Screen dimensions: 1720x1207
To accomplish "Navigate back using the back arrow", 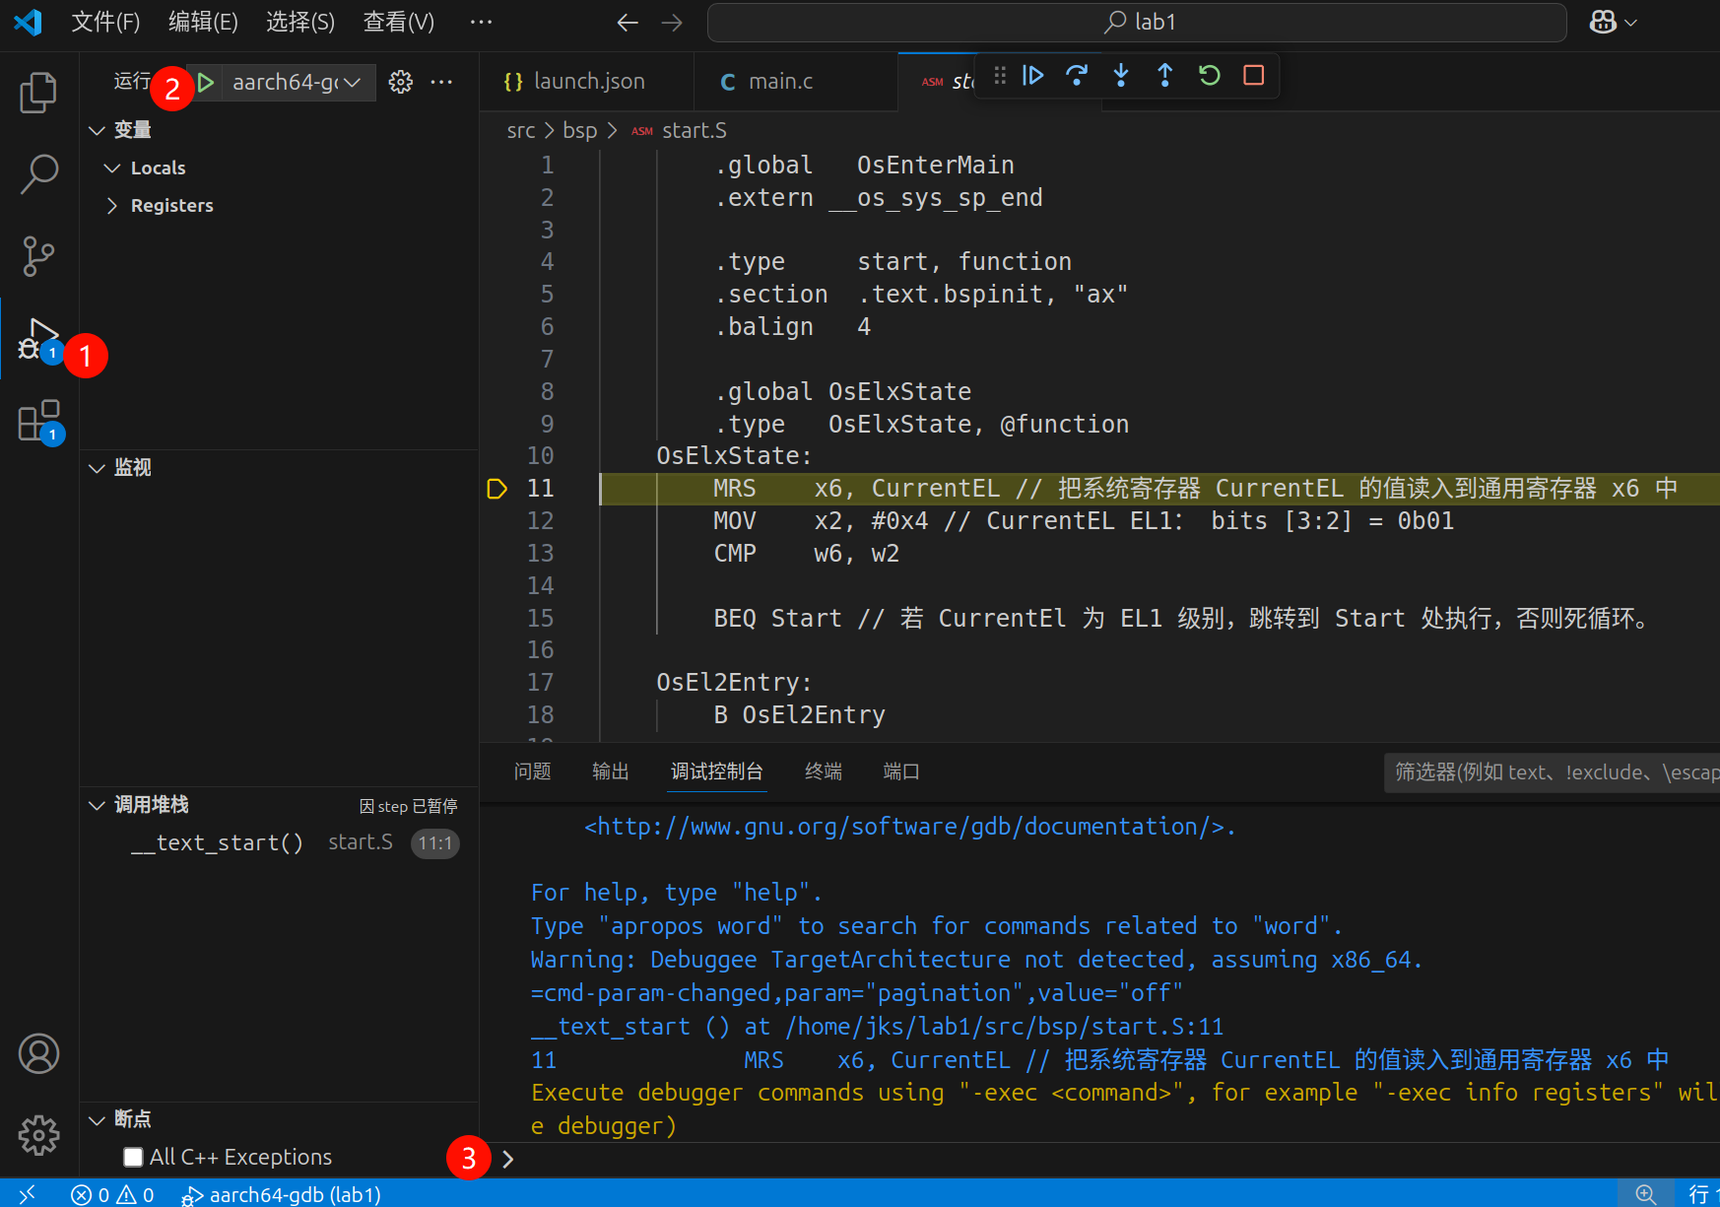I will 628,22.
